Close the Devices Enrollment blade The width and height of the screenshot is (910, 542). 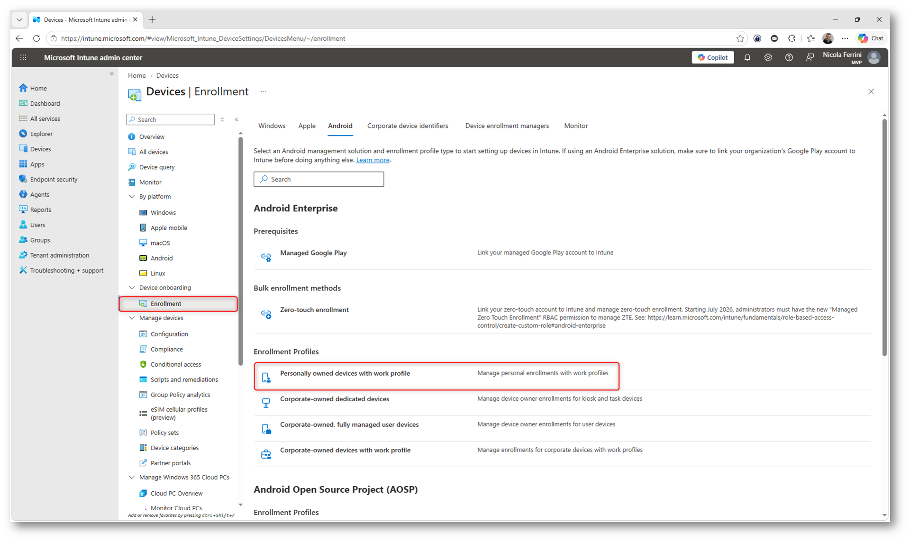(x=871, y=91)
